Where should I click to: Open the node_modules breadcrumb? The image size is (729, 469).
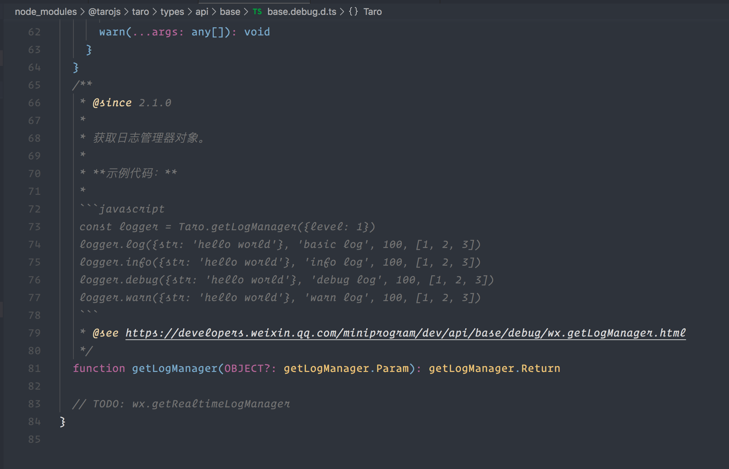pyautogui.click(x=46, y=12)
